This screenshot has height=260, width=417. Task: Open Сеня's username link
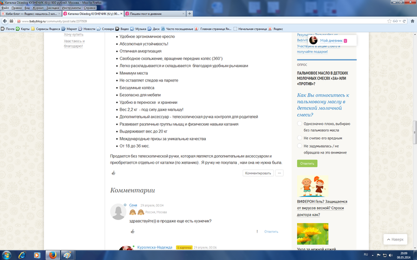pos(133,205)
